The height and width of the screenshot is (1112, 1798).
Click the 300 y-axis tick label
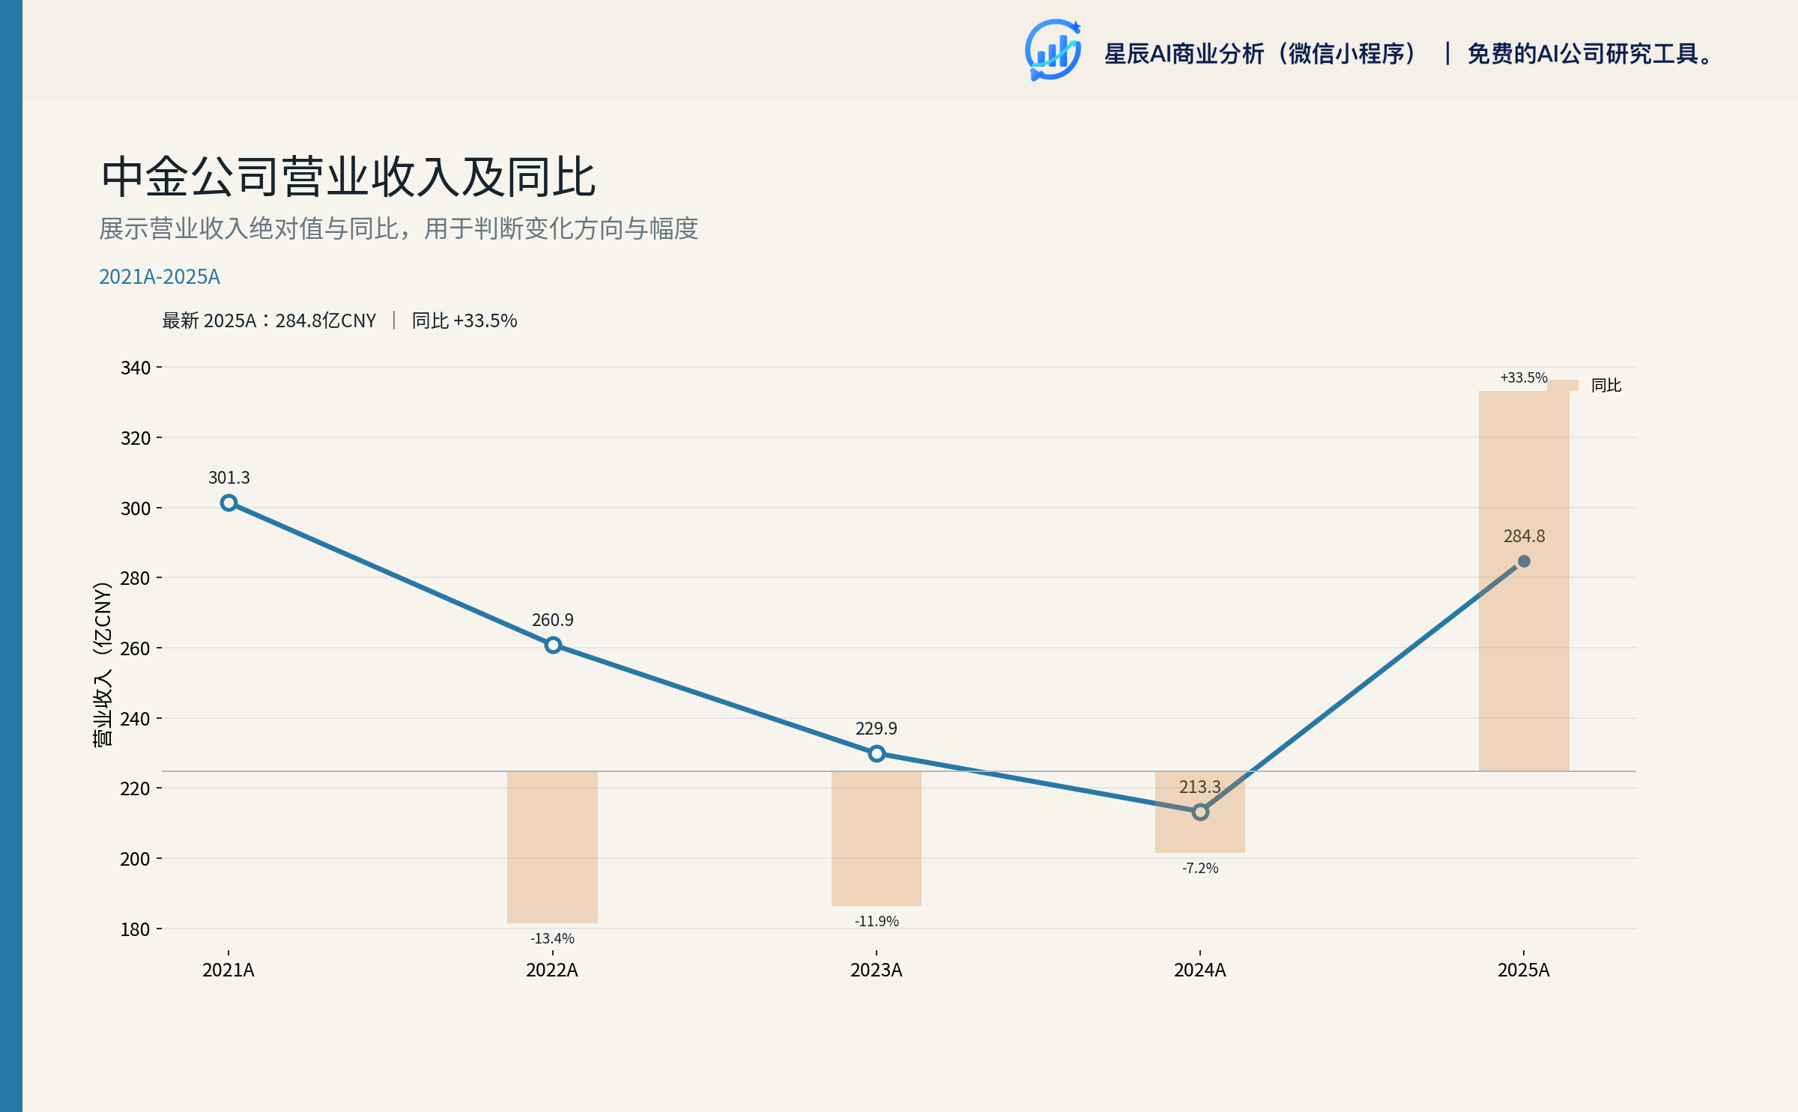[136, 508]
